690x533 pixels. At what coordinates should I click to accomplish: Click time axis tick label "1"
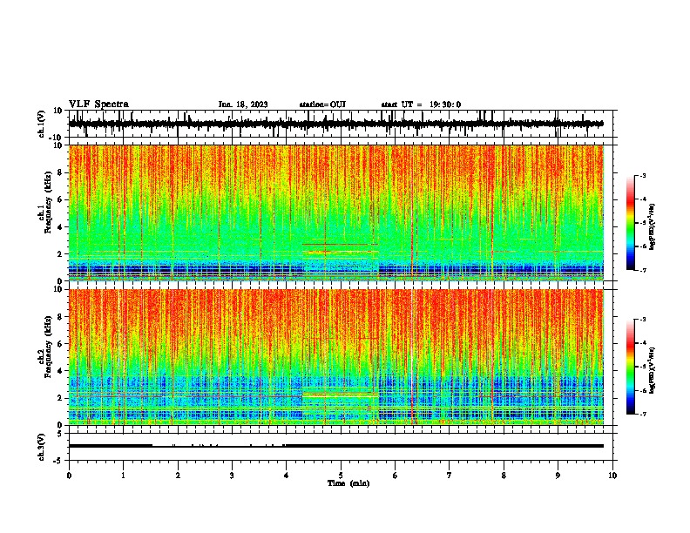coord(123,476)
